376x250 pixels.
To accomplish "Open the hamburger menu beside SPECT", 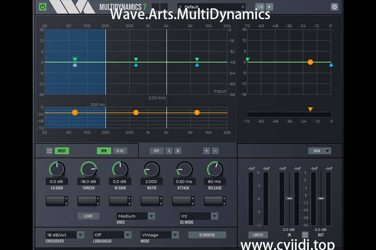I will (49, 151).
